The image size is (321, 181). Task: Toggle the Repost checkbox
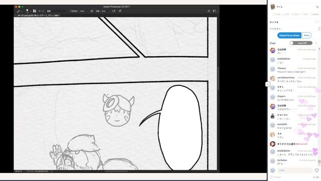(272, 177)
